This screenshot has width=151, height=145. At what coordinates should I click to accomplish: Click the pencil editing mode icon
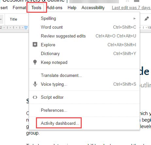point(146,19)
